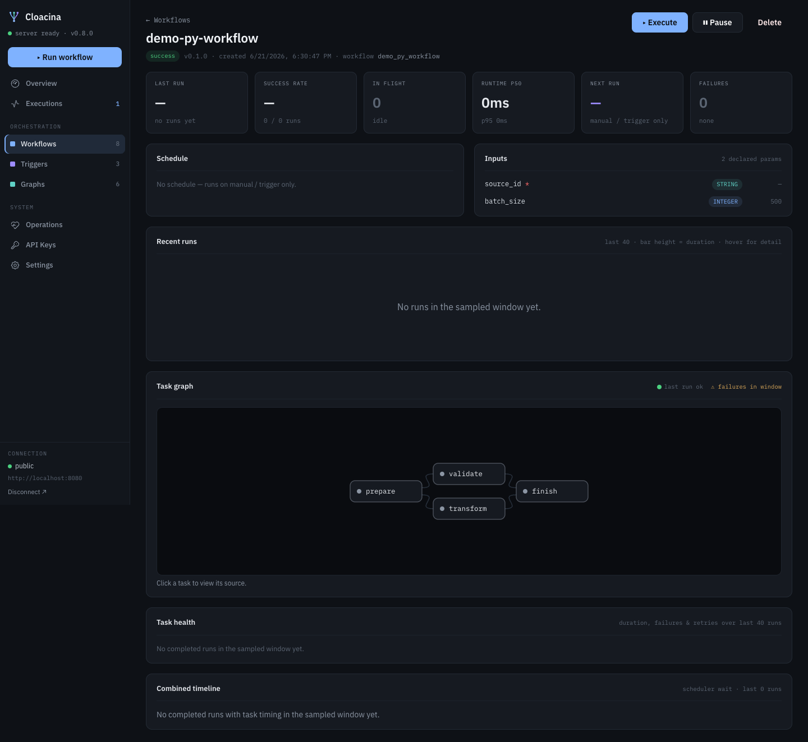
Task: Click the Executions count badge 1
Action: click(118, 104)
